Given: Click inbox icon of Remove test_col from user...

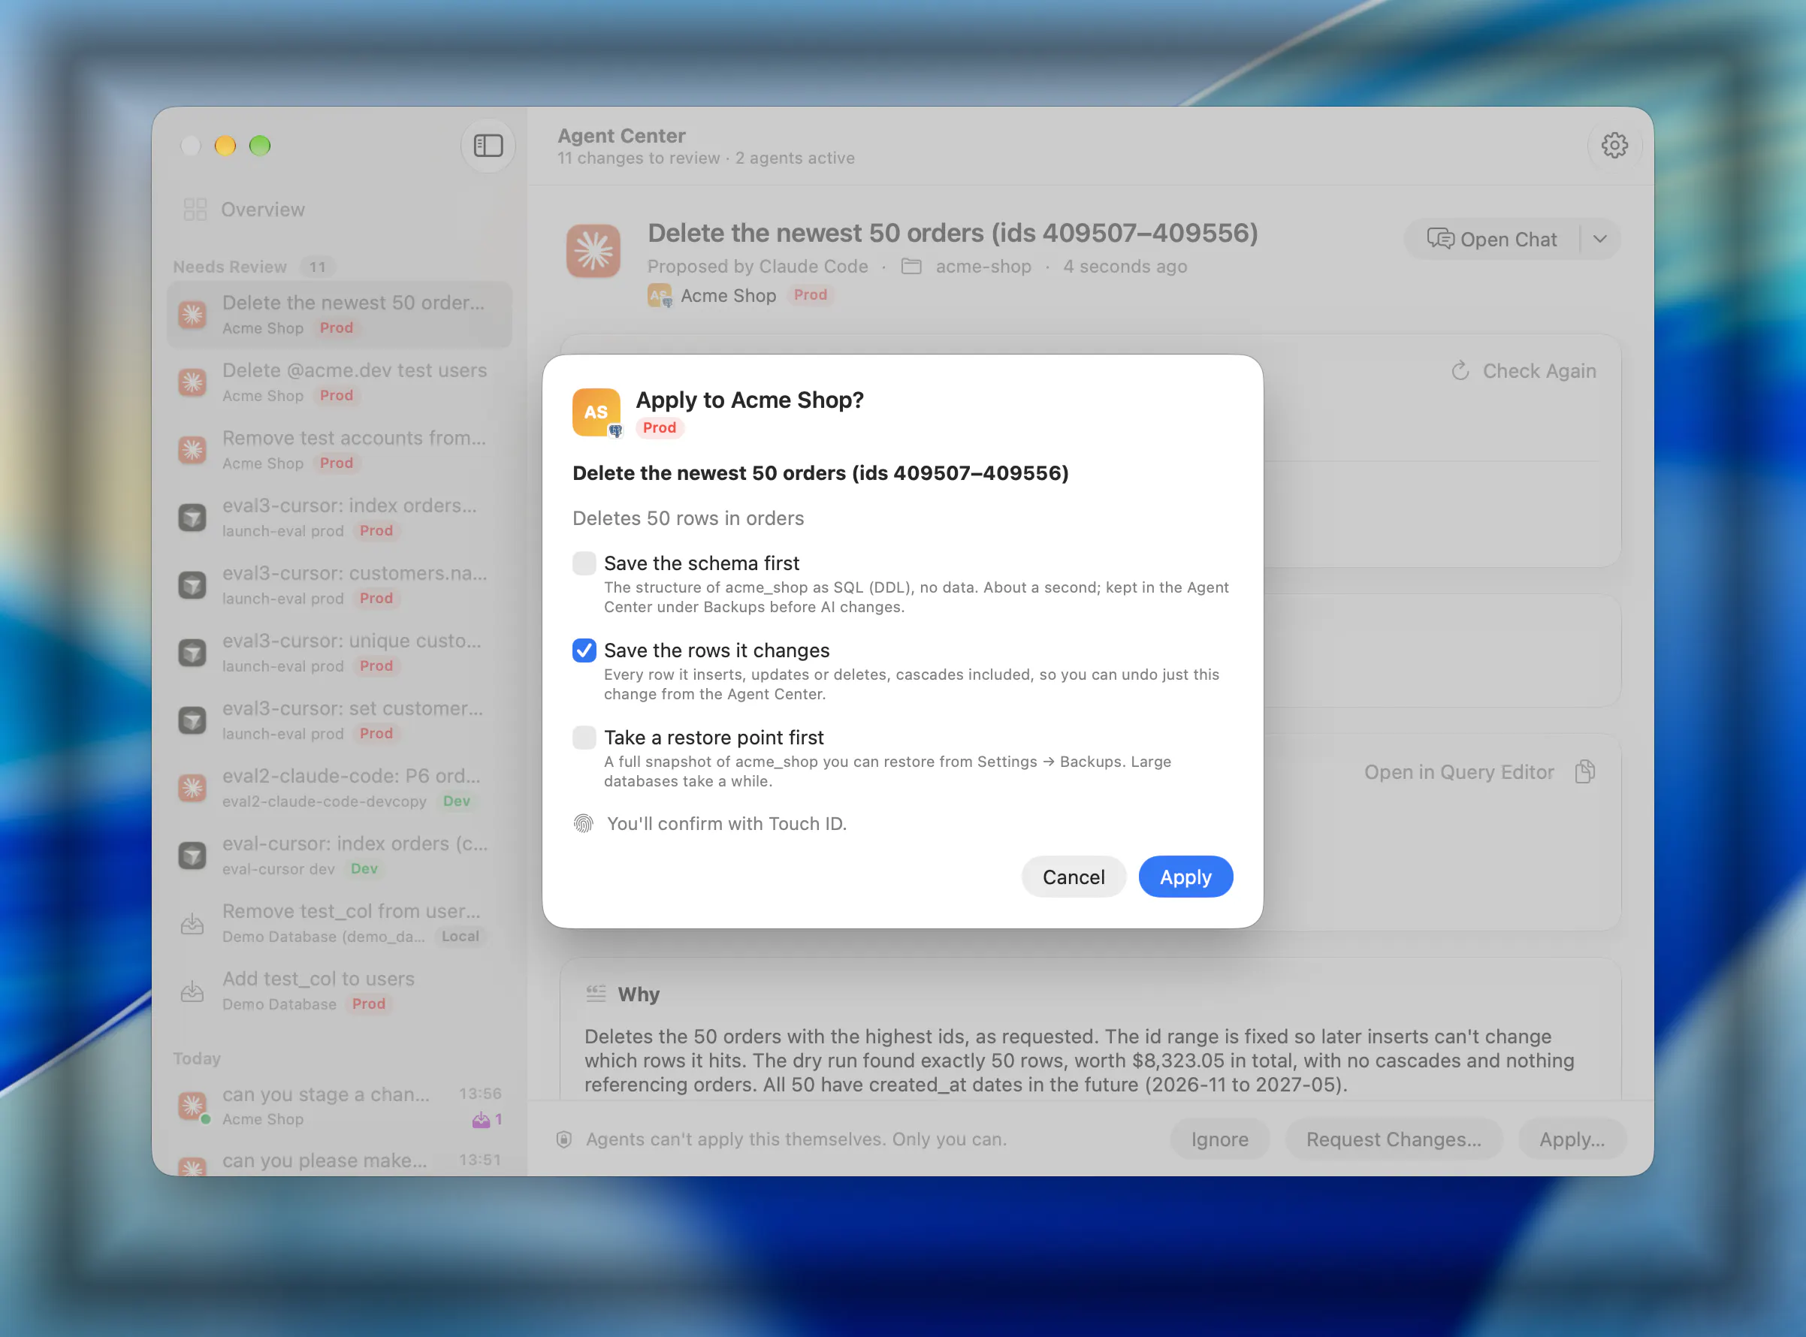Looking at the screenshot, I should coord(192,923).
